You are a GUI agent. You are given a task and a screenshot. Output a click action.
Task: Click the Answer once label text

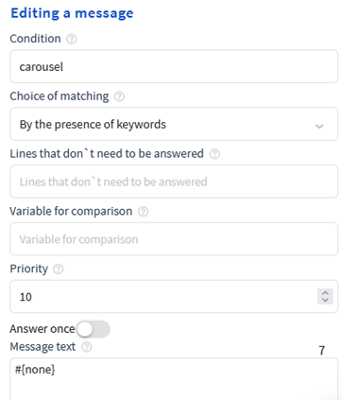pos(43,329)
